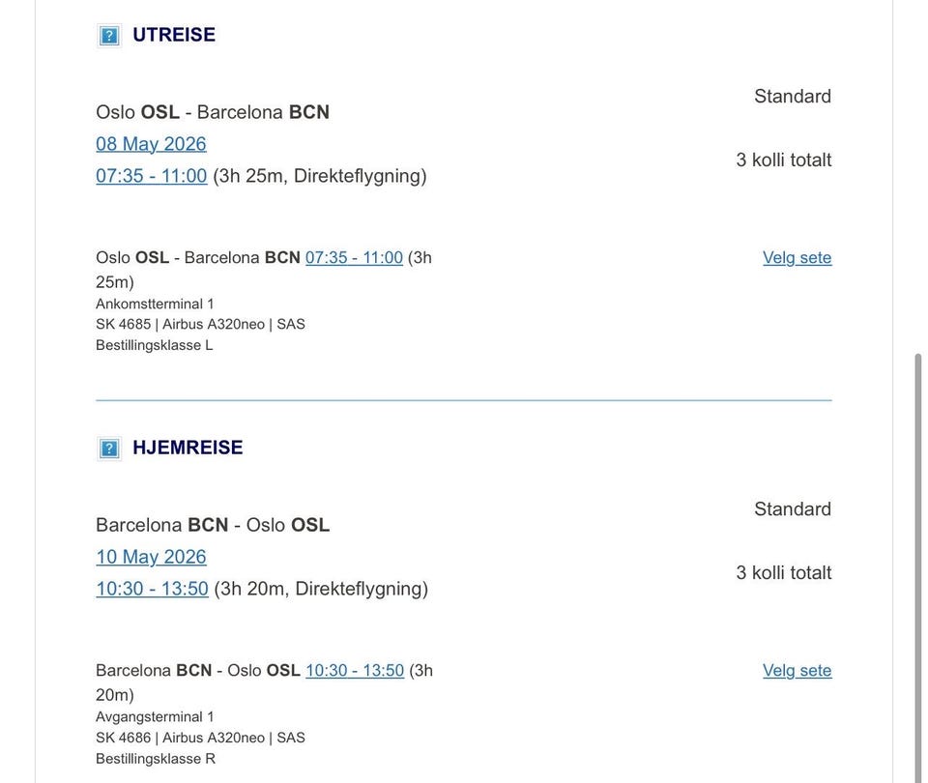Screen dimensions: 928x783
Task: Click small 07:35 - 11:00 link above Ankomstterminal
Action: [x=354, y=258]
